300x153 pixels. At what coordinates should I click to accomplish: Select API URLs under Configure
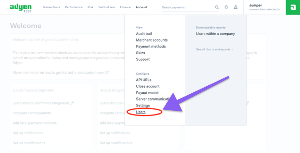(x=143, y=80)
